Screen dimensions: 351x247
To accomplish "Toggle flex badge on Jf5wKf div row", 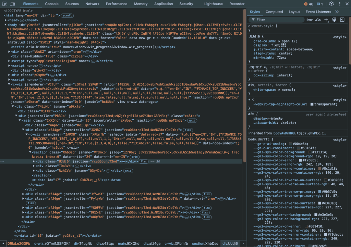I will pos(207,194).
